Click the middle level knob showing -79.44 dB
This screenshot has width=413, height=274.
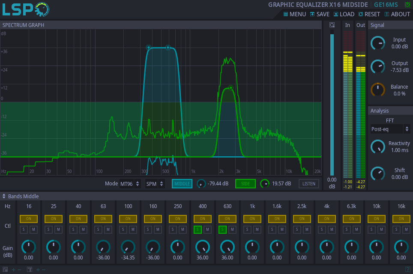201,184
